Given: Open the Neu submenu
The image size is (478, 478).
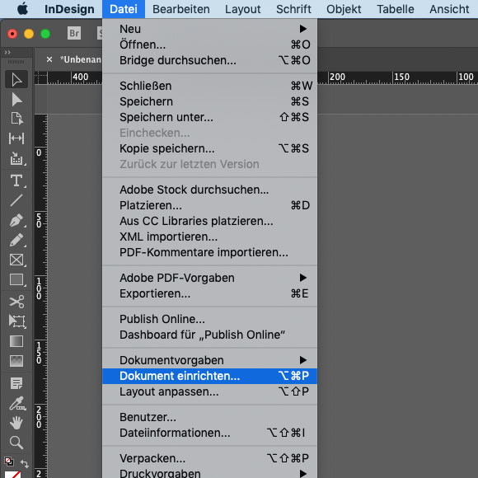Looking at the screenshot, I should pos(209,29).
